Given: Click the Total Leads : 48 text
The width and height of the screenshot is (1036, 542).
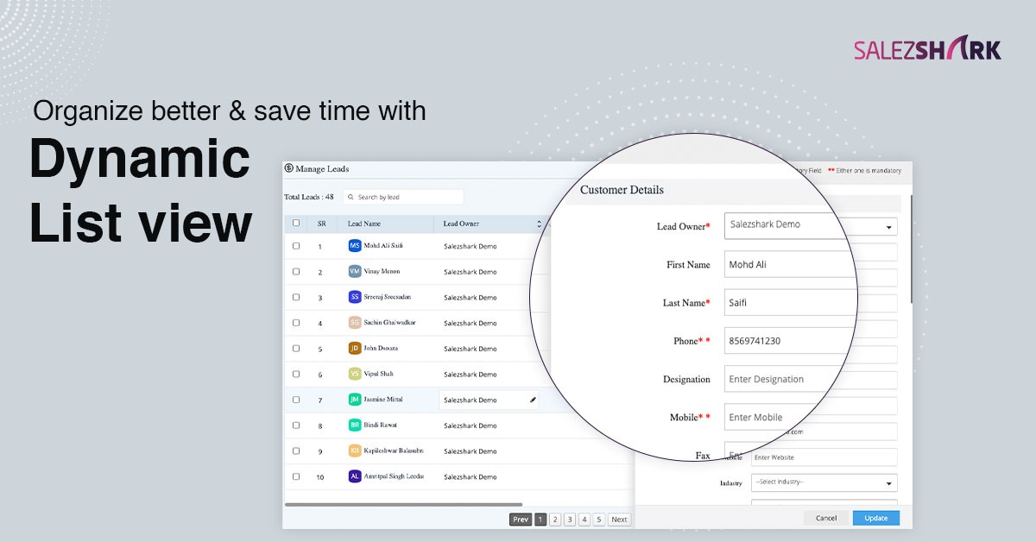Looking at the screenshot, I should [x=309, y=197].
